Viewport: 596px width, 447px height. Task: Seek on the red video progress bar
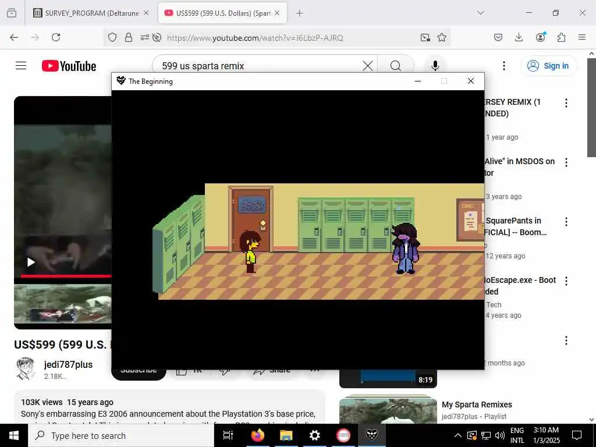(66, 276)
